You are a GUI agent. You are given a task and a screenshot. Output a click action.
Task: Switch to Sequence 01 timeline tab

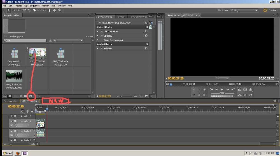pos(10,101)
